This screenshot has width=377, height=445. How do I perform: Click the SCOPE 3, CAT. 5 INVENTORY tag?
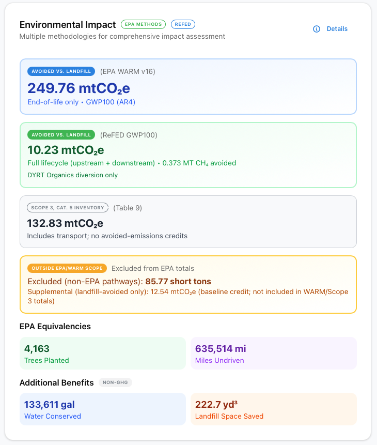coord(68,208)
